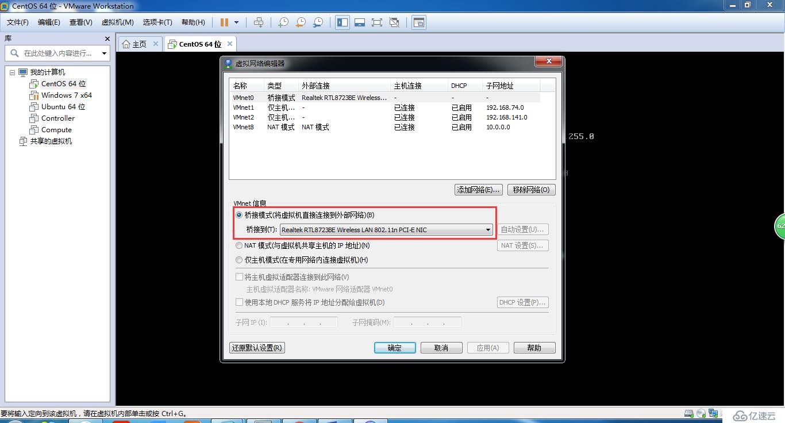The width and height of the screenshot is (785, 423).
Task: Confirm with the 确定 button
Action: click(x=395, y=348)
